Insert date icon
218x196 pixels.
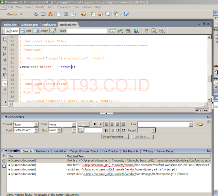click(x=93, y=14)
